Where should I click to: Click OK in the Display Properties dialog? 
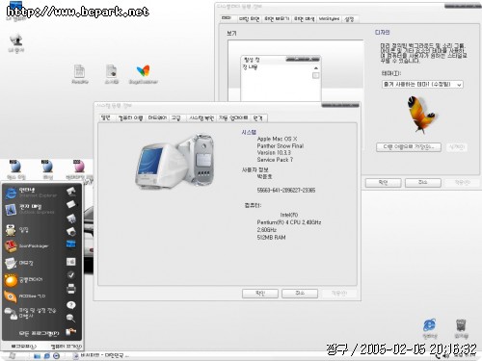[x=383, y=183]
